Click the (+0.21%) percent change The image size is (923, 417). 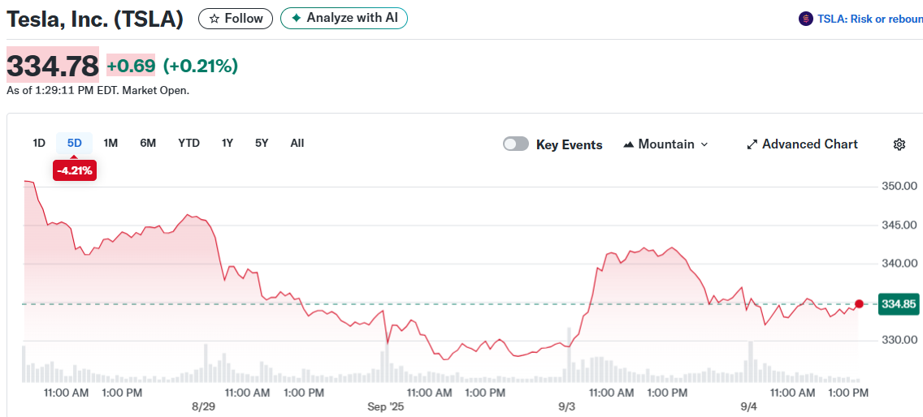click(x=200, y=65)
